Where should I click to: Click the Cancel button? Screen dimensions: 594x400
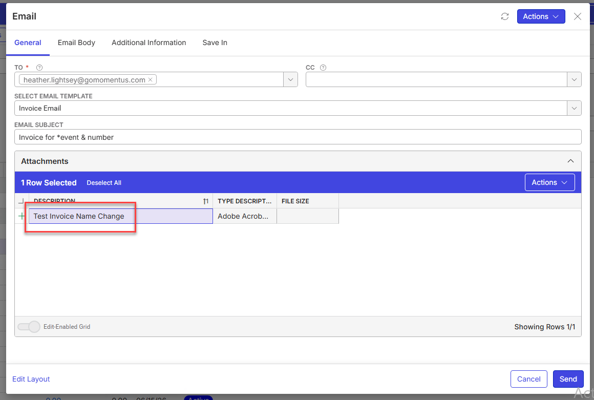pos(529,379)
